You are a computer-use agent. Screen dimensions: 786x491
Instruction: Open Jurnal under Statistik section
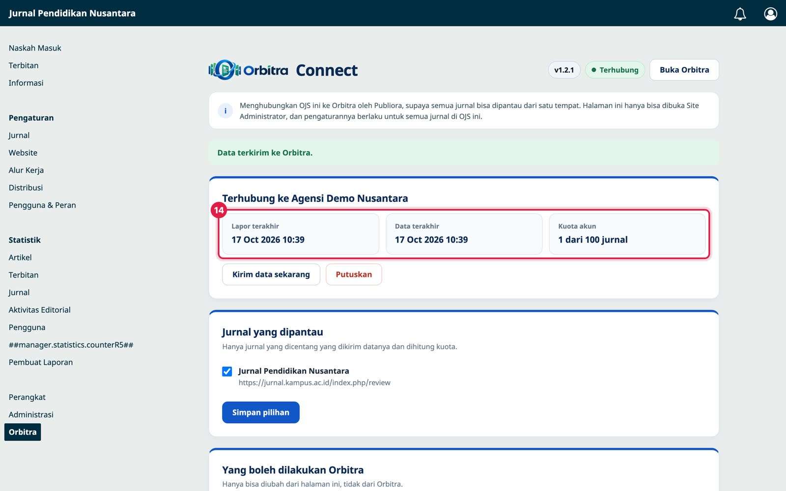click(x=19, y=293)
